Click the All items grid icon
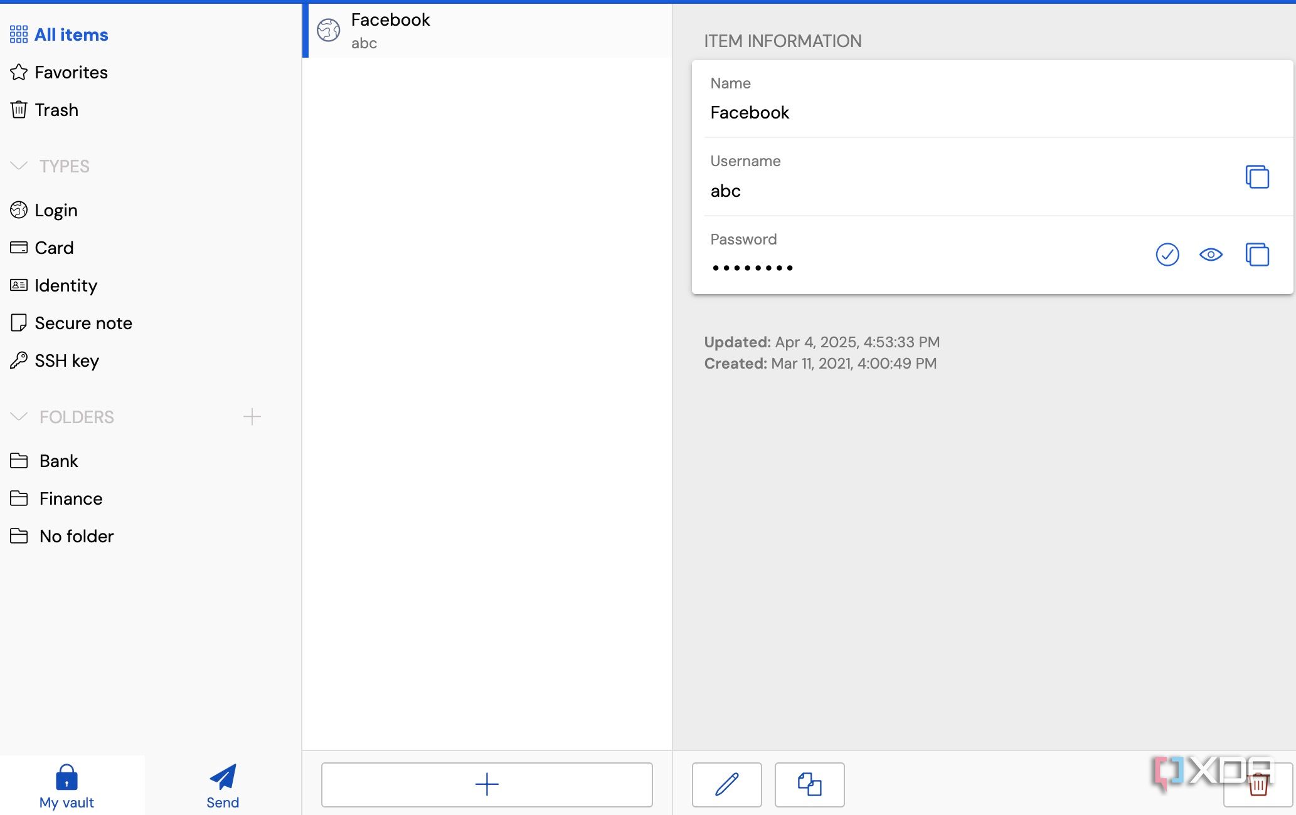The width and height of the screenshot is (1296, 815). (19, 34)
